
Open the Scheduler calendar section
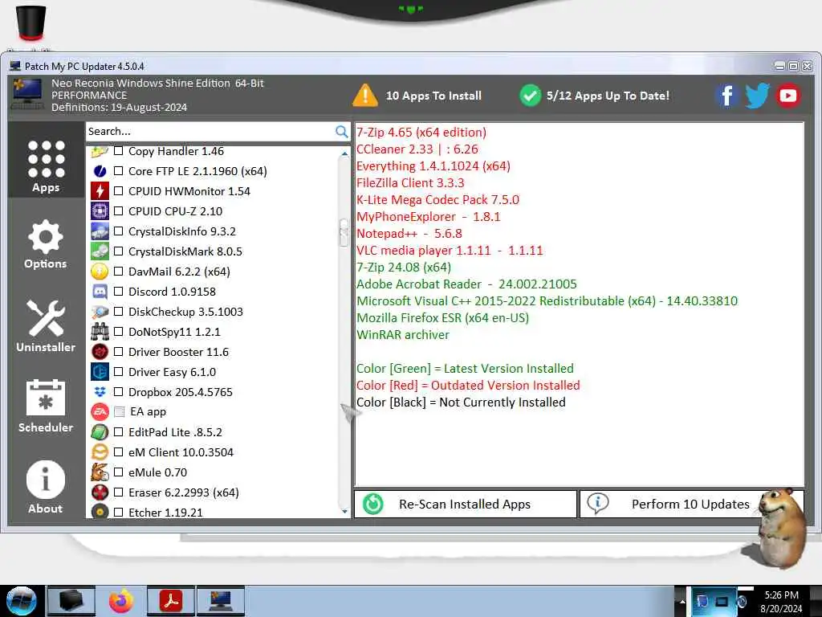[46, 406]
